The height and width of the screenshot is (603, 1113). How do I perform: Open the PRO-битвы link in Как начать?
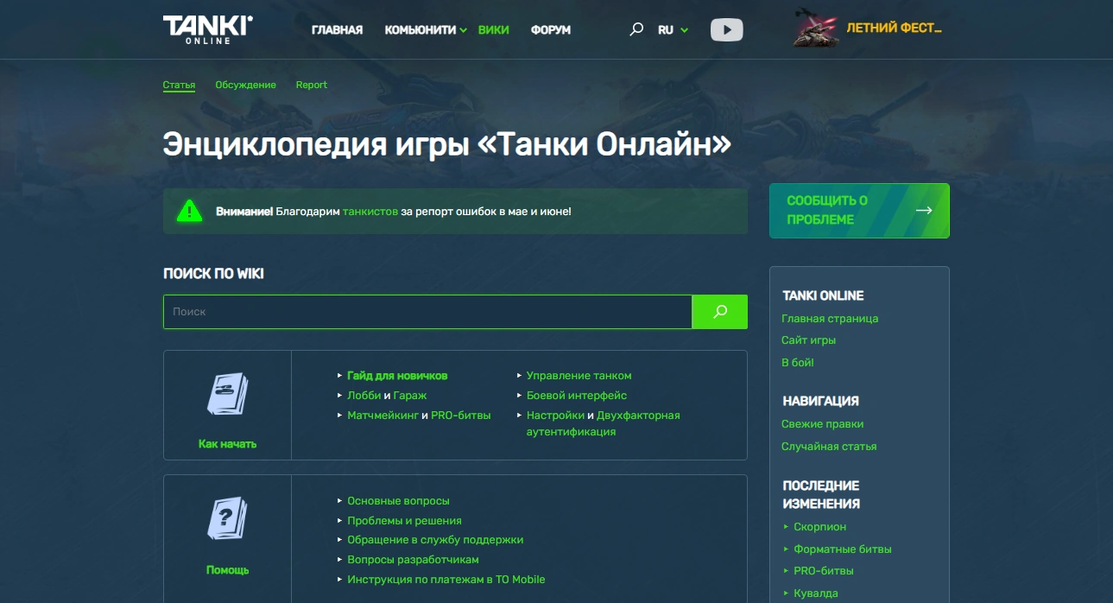click(x=461, y=416)
